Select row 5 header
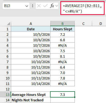The width and height of the screenshot is (106, 103). tap(5, 51)
